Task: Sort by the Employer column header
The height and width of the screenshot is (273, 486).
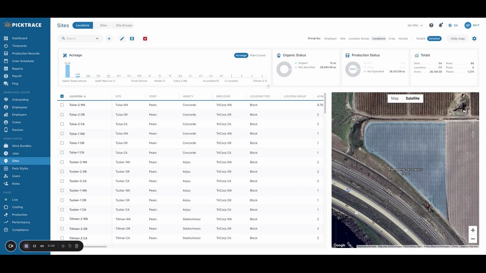Action: tap(223, 96)
